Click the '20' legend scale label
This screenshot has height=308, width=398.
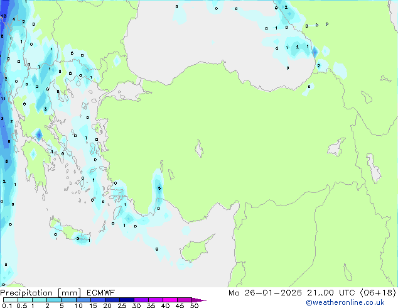[x=107, y=305]
